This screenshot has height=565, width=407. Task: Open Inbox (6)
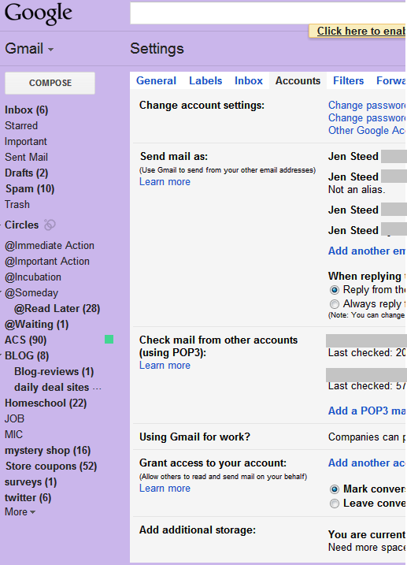point(26,110)
